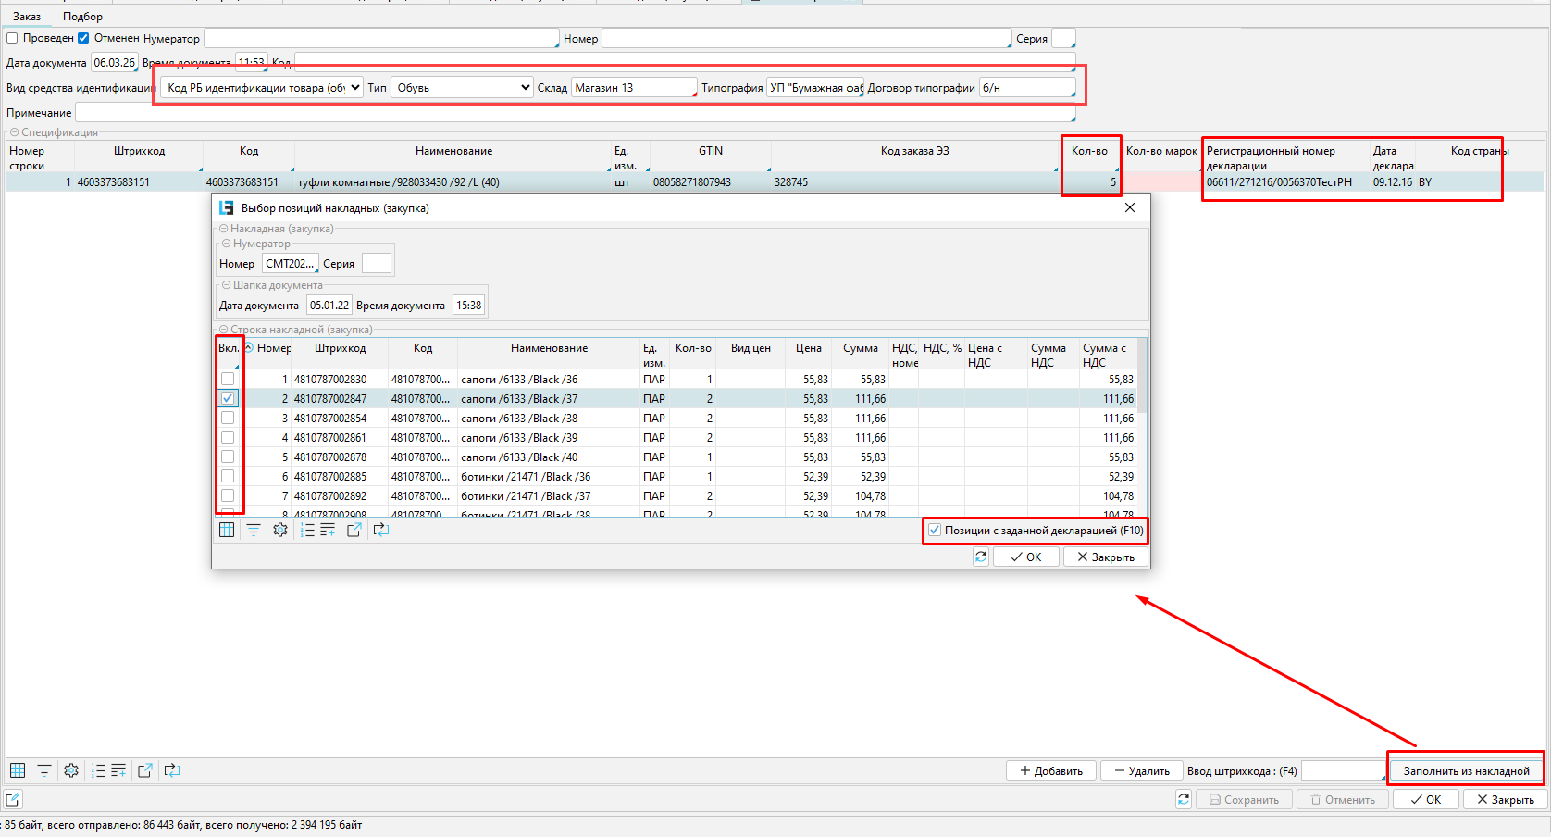This screenshot has width=1551, height=838.
Task: Click the export icon in the dialog toolbar
Action: [x=354, y=530]
